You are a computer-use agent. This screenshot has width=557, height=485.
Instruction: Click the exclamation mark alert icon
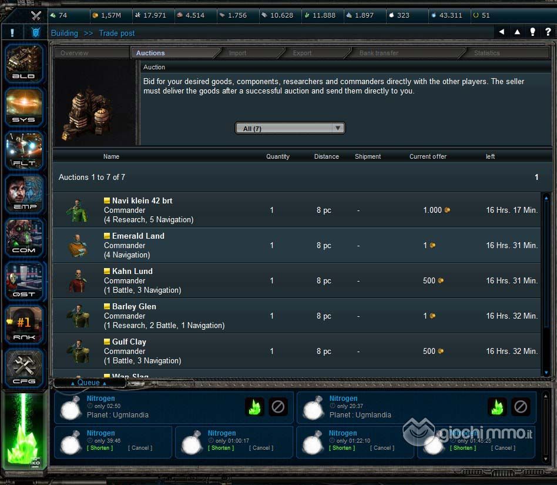pyautogui.click(x=12, y=33)
